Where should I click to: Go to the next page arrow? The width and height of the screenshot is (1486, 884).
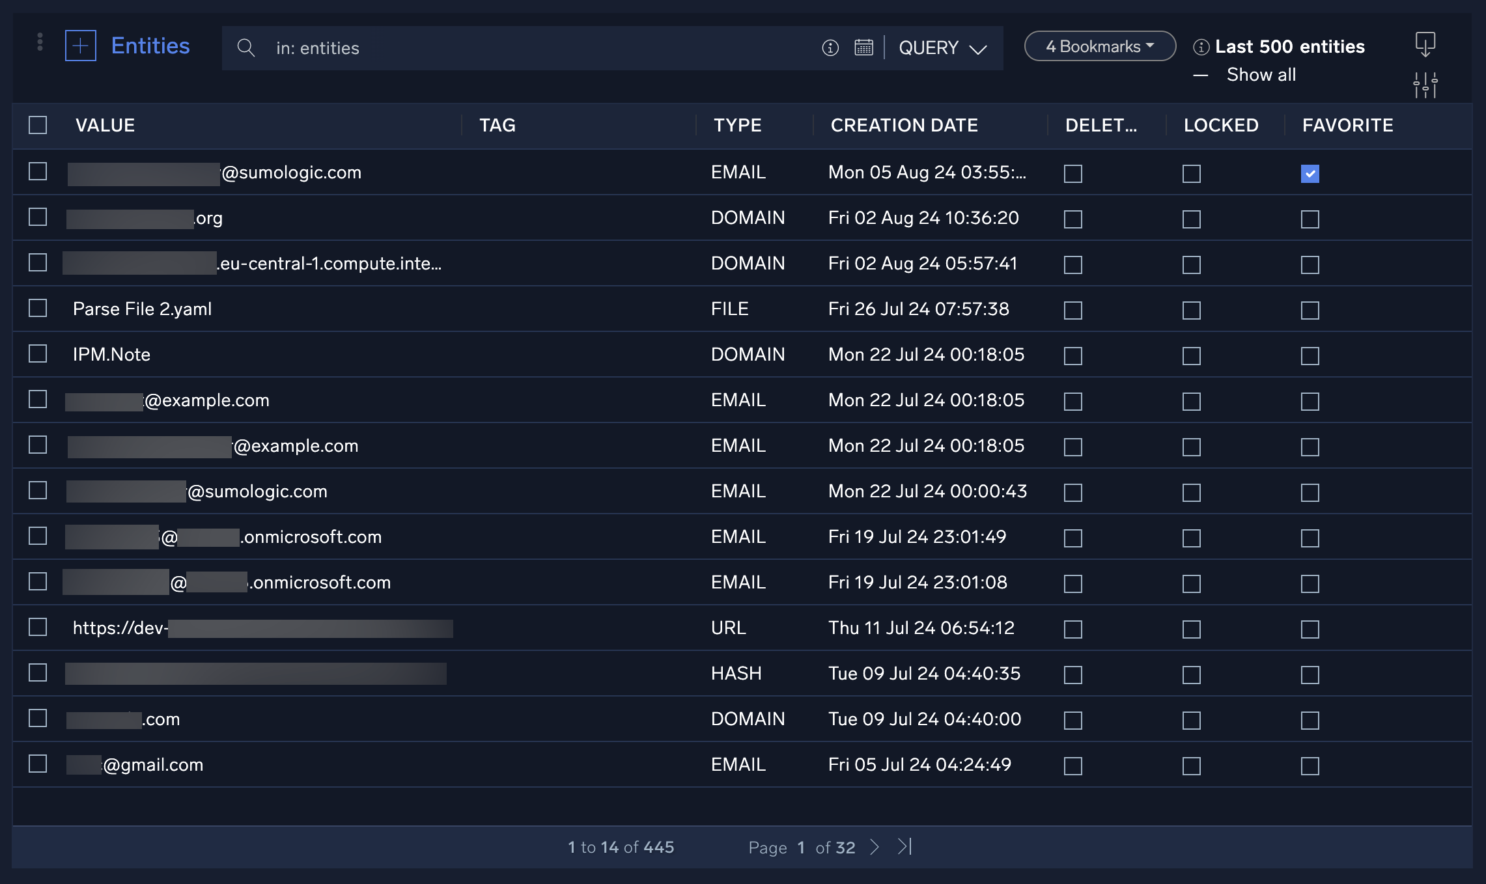[875, 847]
